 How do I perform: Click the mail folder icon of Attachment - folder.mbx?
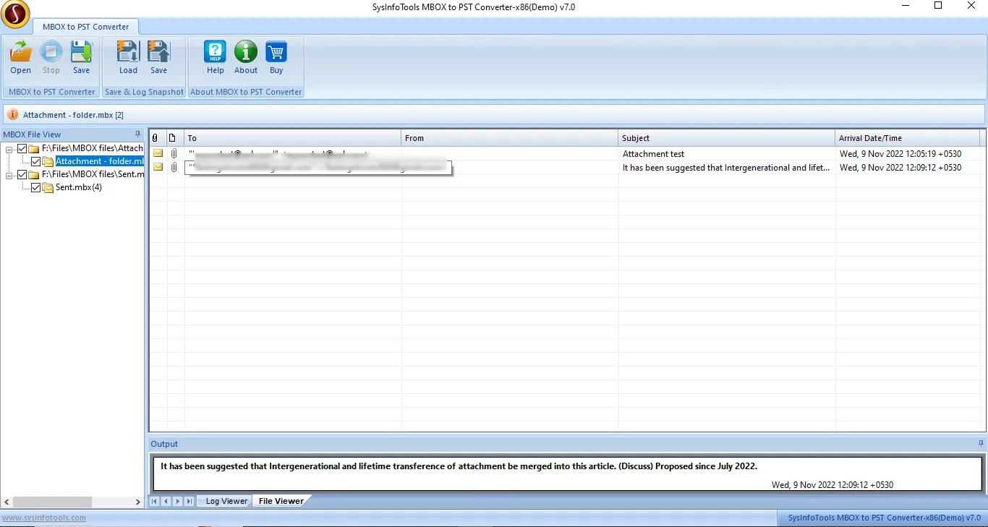[x=48, y=161]
